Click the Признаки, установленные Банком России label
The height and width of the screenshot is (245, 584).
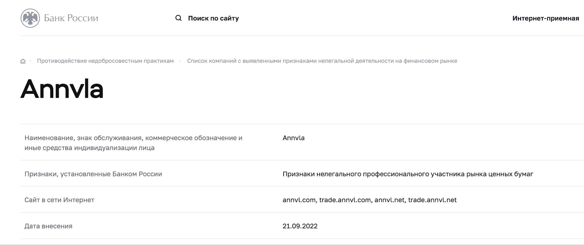click(x=93, y=174)
